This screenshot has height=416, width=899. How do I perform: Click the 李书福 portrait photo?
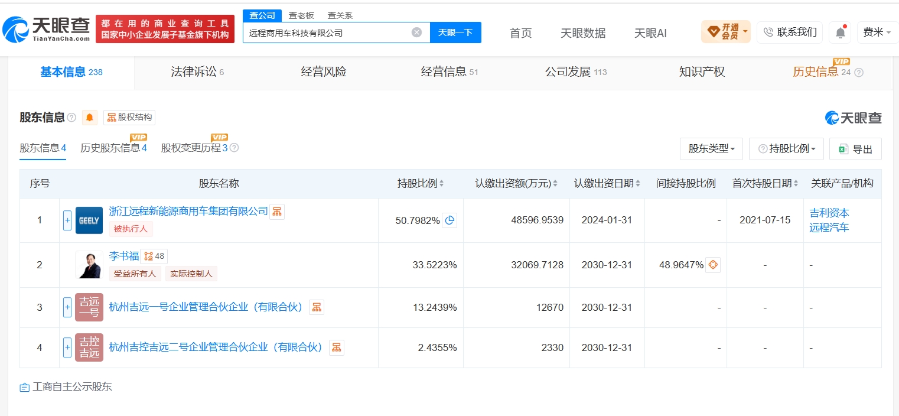pos(89,265)
